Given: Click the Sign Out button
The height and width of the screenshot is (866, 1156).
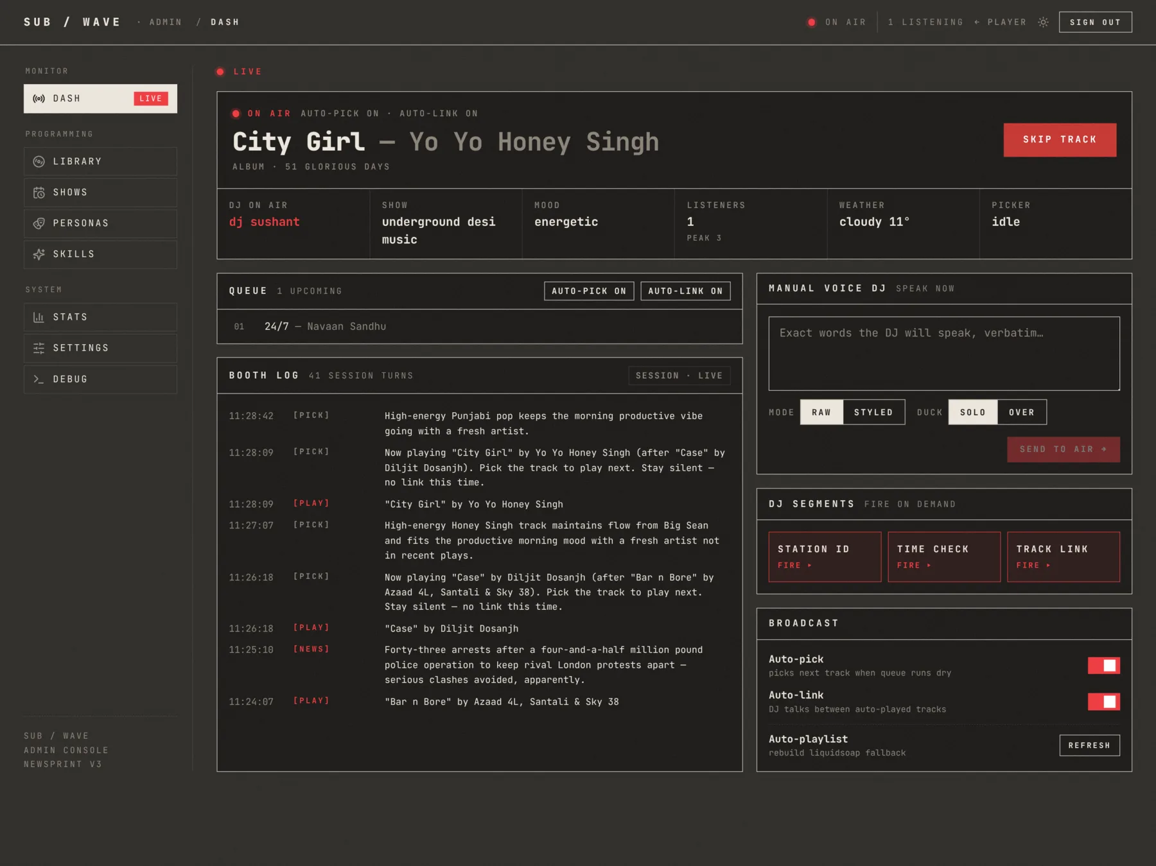Looking at the screenshot, I should [x=1095, y=22].
